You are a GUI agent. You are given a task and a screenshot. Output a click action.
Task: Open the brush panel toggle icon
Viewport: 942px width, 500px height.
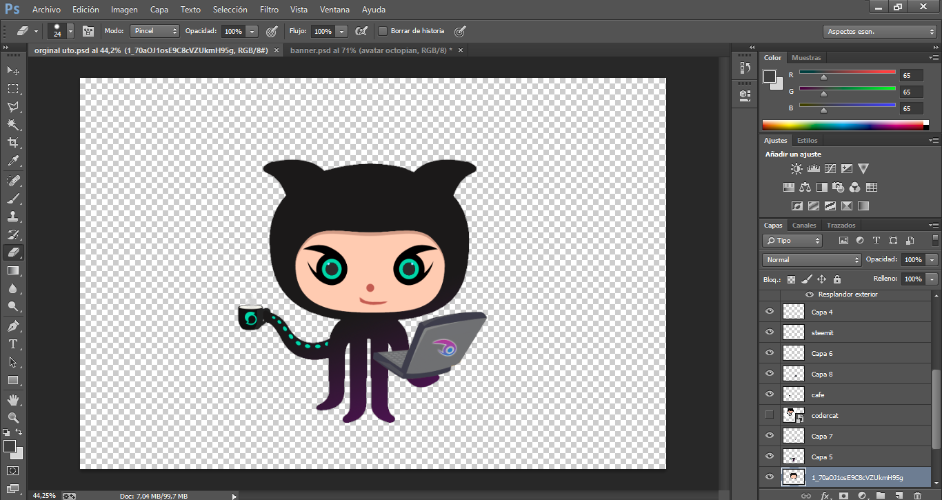point(88,31)
